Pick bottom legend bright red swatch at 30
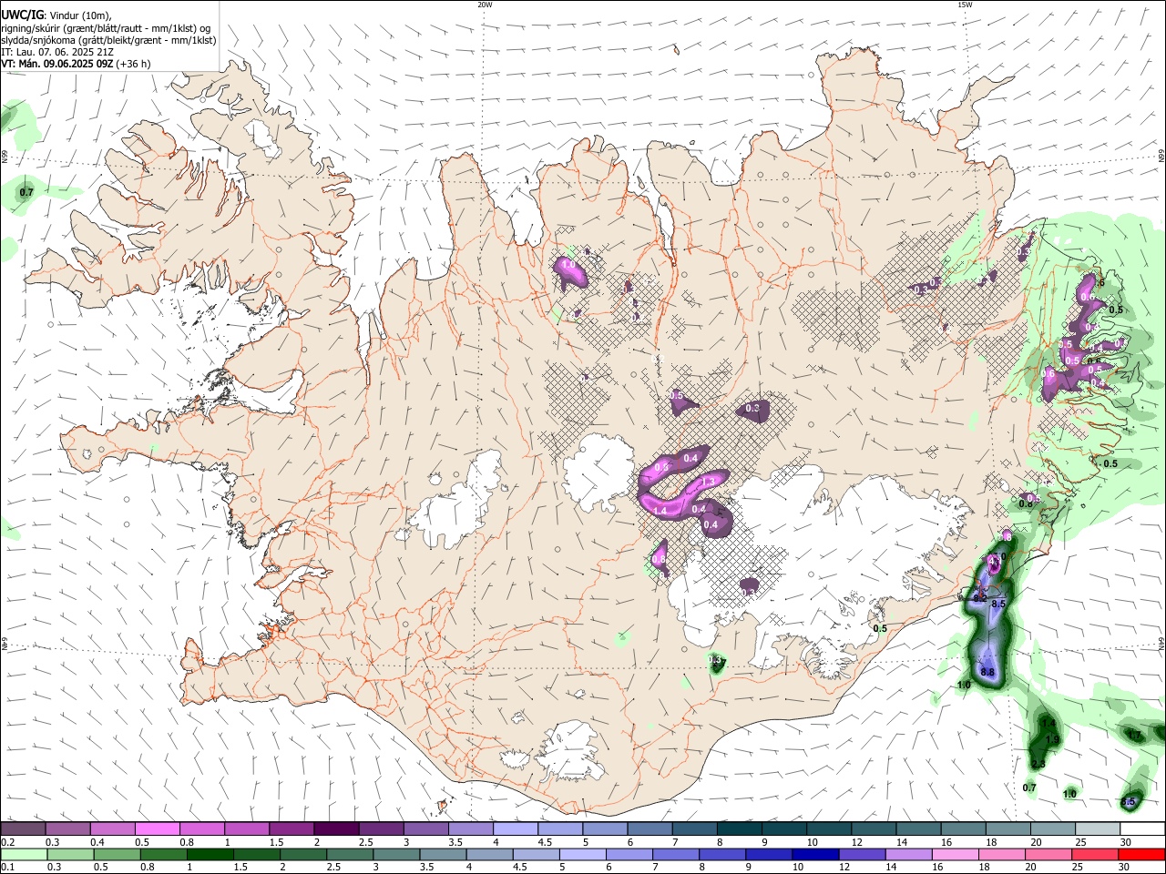The width and height of the screenshot is (1166, 874). pos(1142,854)
